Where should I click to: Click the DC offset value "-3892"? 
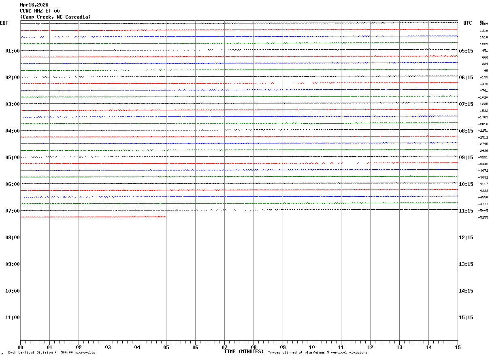point(483,177)
